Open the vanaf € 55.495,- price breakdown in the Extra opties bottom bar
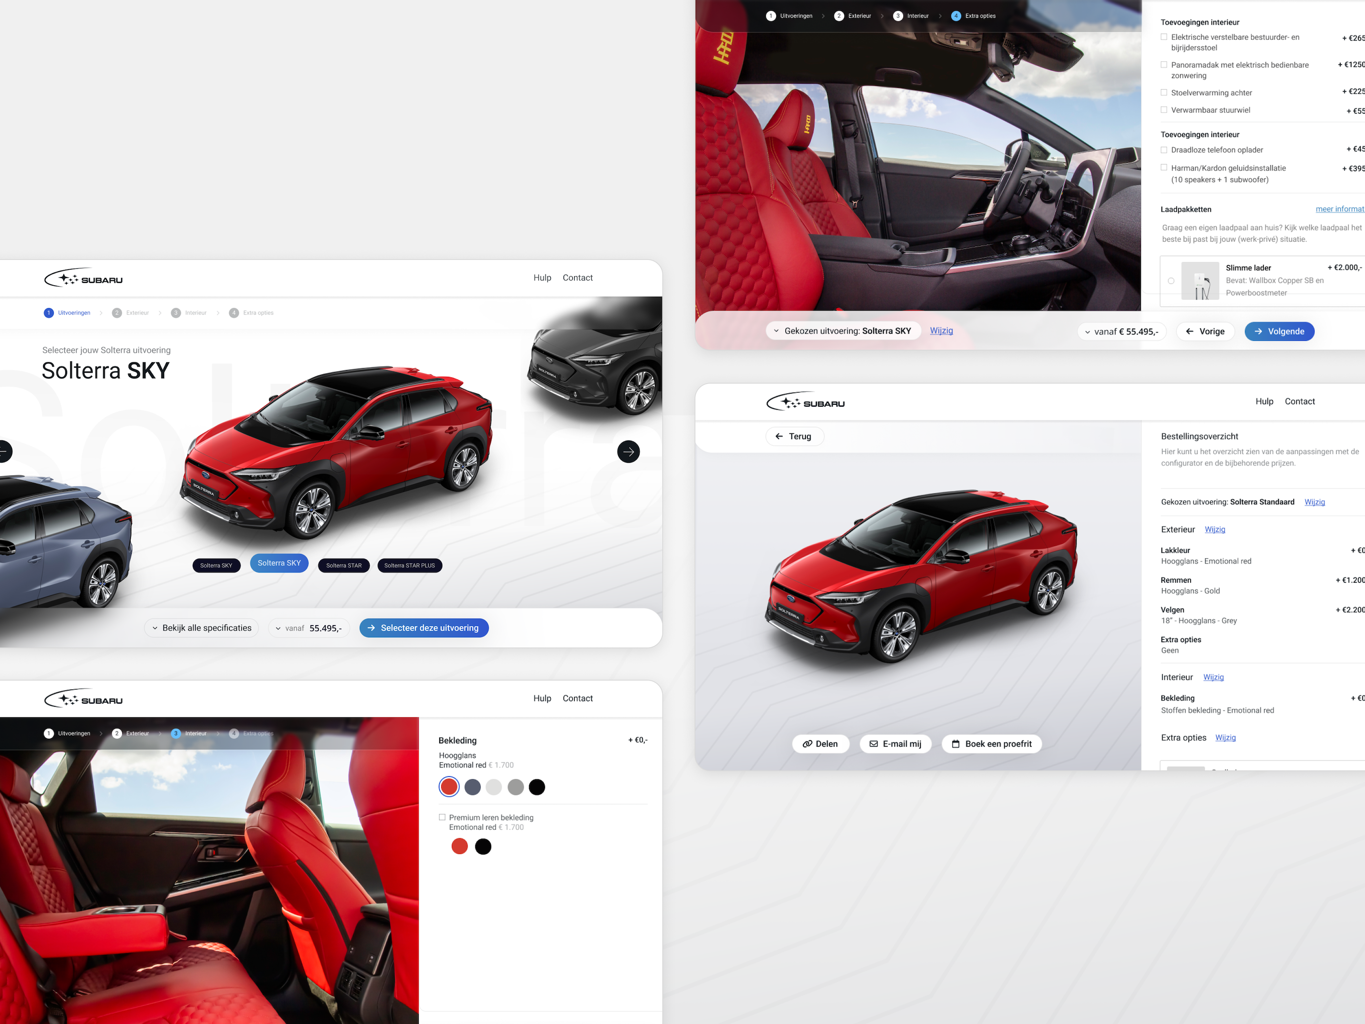 pyautogui.click(x=1121, y=332)
